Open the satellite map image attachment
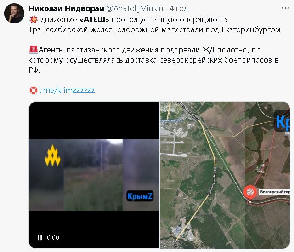 (225, 175)
